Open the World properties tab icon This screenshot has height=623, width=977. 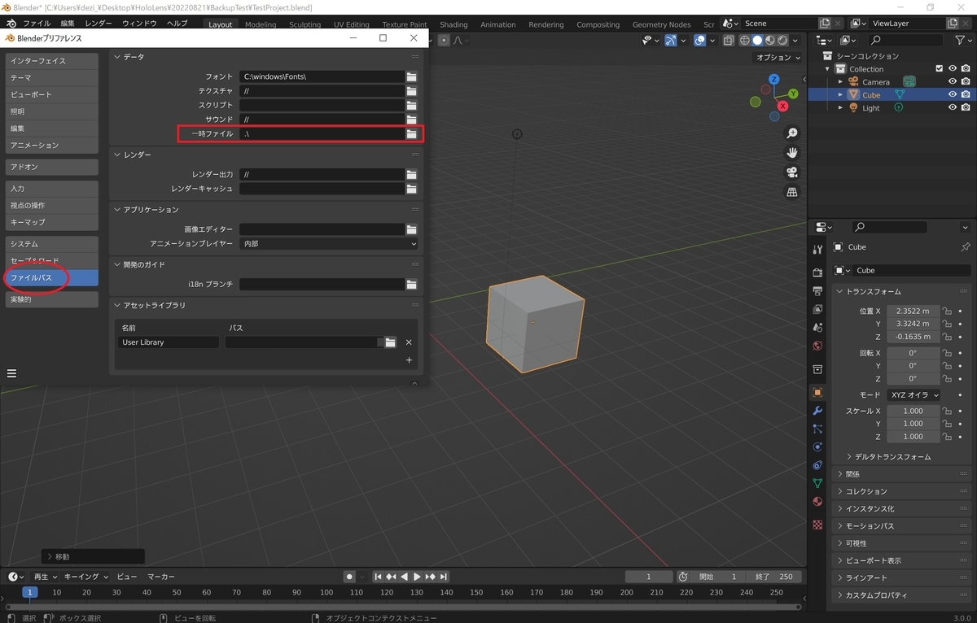point(817,346)
